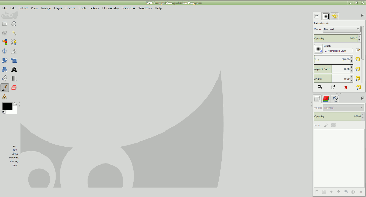Click the brush name input field
366x197 pixels.
coord(338,51)
